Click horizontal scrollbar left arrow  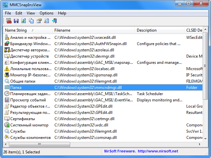[x=6, y=144]
